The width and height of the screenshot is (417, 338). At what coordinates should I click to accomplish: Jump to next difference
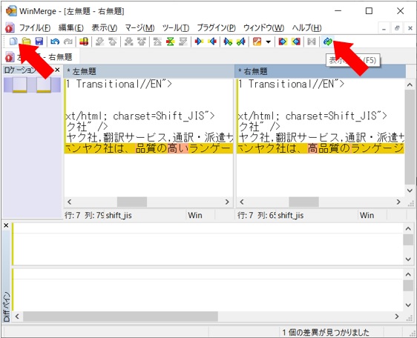coord(99,42)
